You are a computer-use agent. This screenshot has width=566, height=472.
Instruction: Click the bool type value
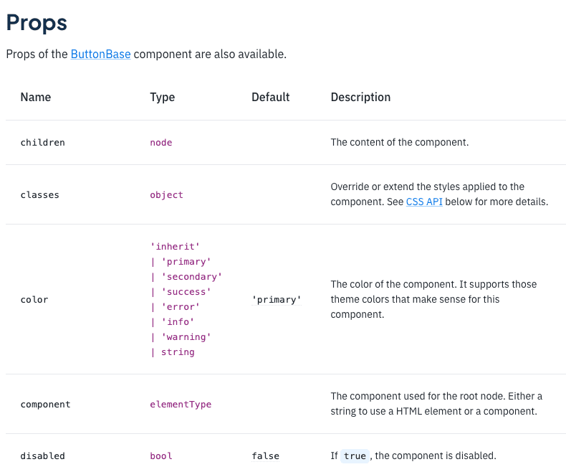point(161,456)
